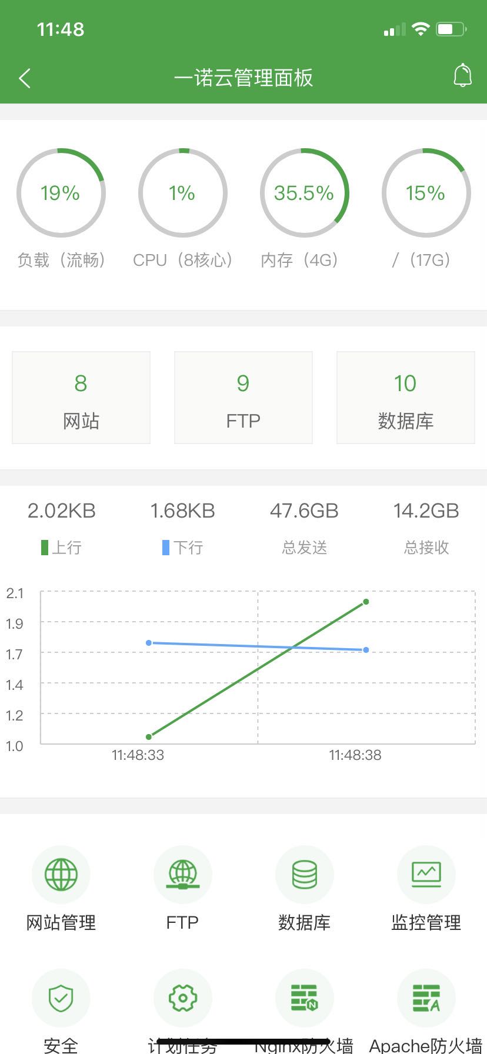Click the green line's 11:48:38 data point

366,602
